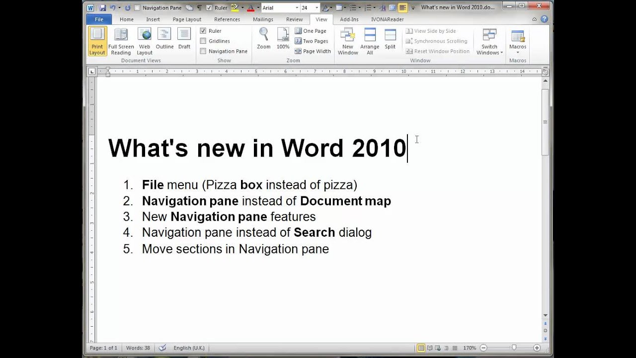Click the Undo arrow in title bar
This screenshot has width=636, height=358.
(112, 8)
